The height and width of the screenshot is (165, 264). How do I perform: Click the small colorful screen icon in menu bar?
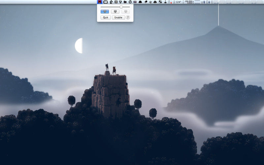(135, 2)
